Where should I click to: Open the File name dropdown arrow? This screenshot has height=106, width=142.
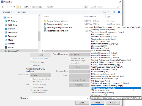coord(88,98)
